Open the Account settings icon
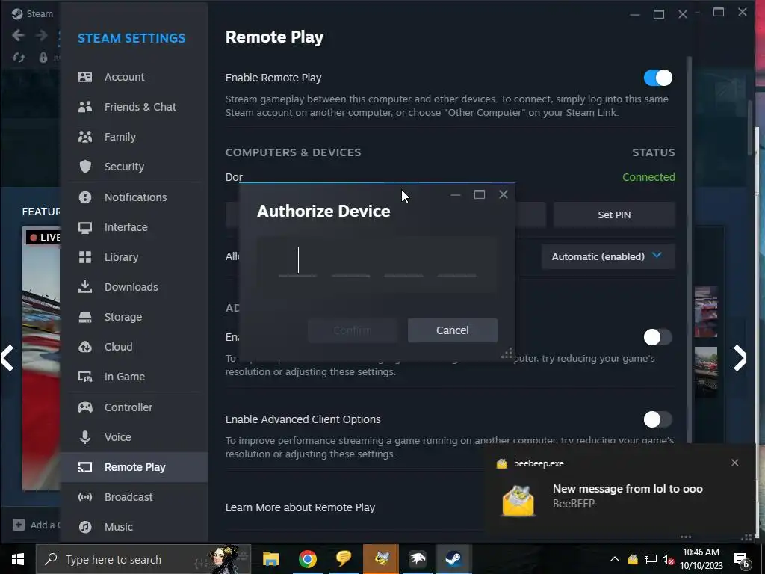The height and width of the screenshot is (574, 765). (x=85, y=77)
